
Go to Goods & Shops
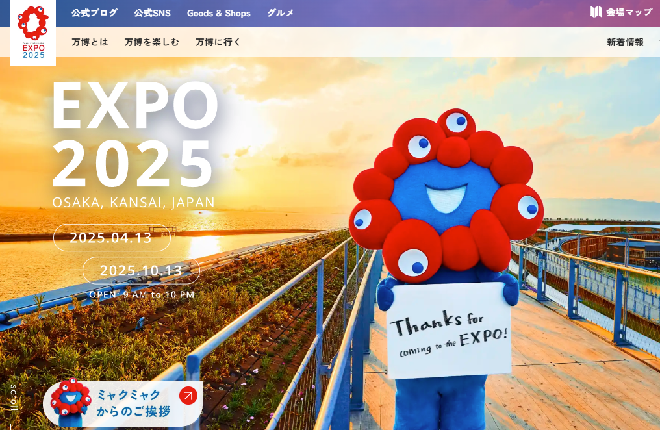(x=218, y=13)
